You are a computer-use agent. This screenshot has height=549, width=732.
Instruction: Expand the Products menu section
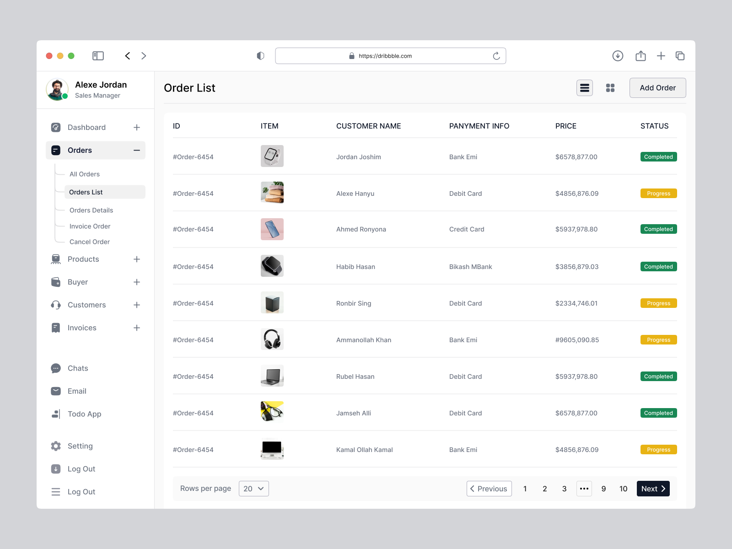[136, 259]
